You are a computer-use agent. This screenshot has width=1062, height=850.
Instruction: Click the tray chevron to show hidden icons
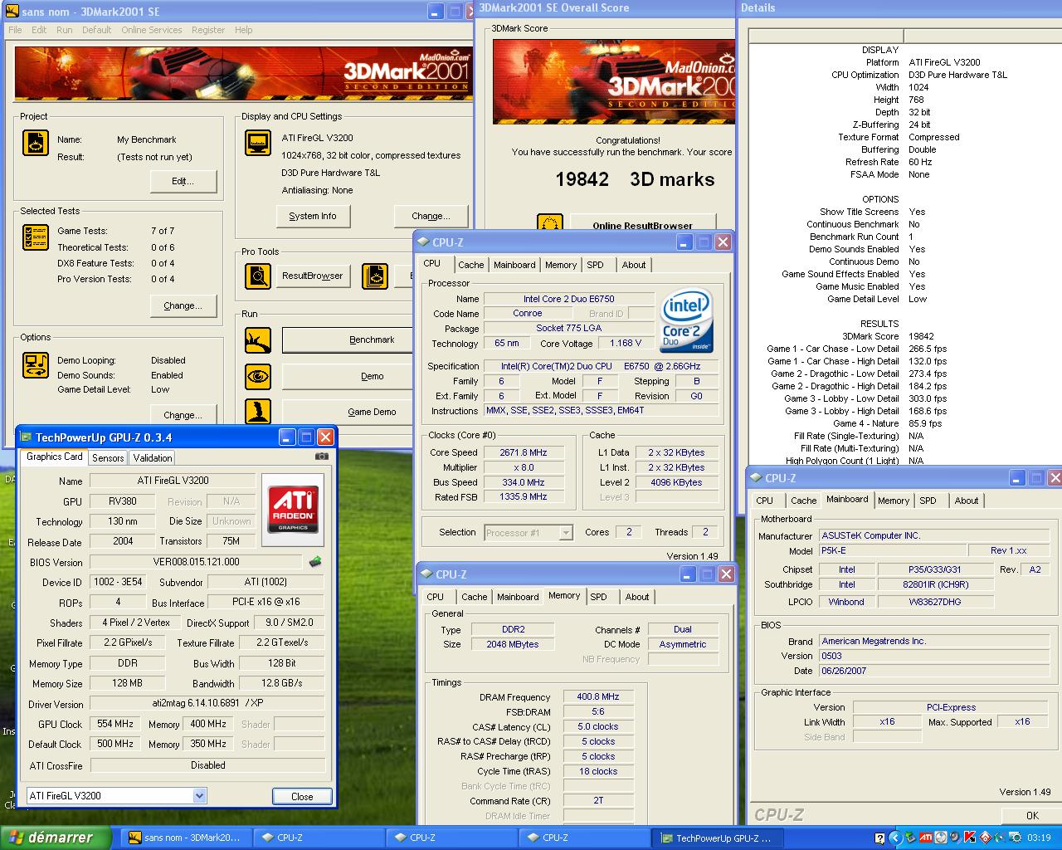895,838
